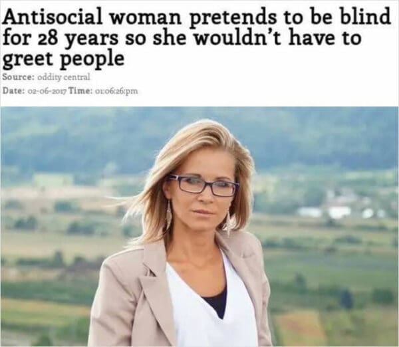
Task: Click the 'Source:' label
Action: 19,77
